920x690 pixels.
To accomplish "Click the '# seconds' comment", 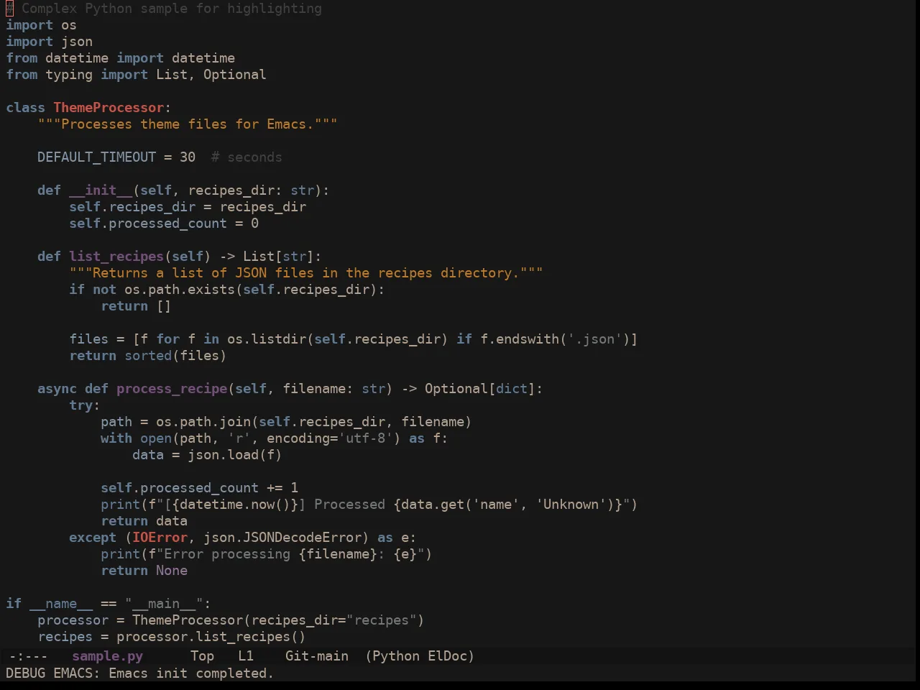I will pyautogui.click(x=247, y=157).
